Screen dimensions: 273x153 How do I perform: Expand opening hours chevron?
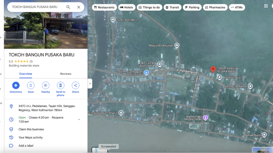click(x=79, y=119)
